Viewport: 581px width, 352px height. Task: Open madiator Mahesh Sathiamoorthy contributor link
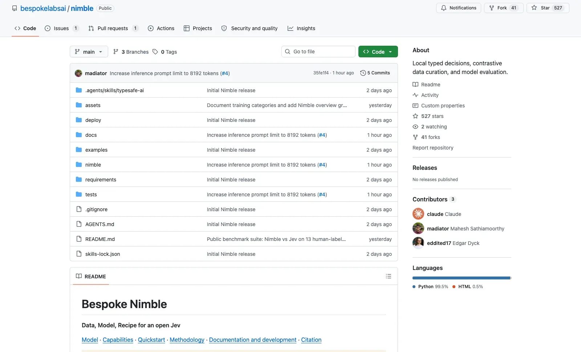click(466, 229)
